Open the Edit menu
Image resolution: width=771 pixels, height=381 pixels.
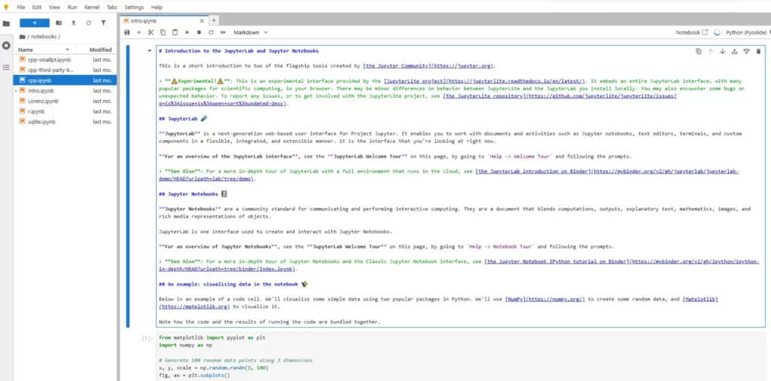click(37, 8)
